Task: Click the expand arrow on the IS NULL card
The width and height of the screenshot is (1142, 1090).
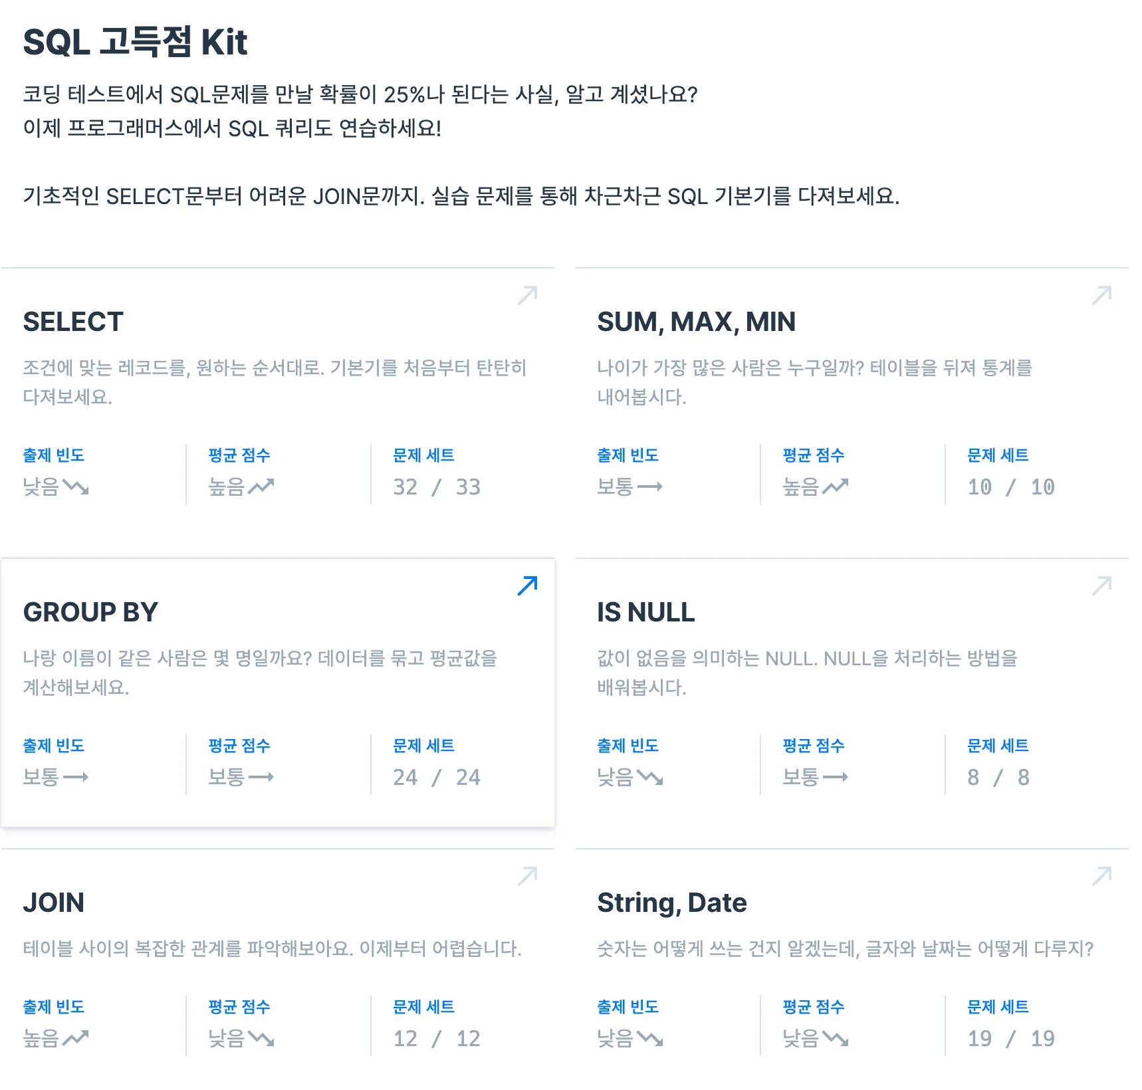Action: coord(1101,585)
